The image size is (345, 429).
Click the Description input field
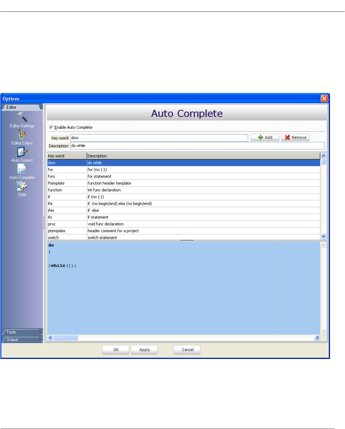pos(197,146)
